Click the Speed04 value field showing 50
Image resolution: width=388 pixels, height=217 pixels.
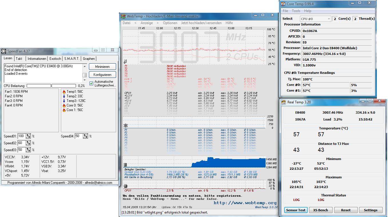coord(79,136)
